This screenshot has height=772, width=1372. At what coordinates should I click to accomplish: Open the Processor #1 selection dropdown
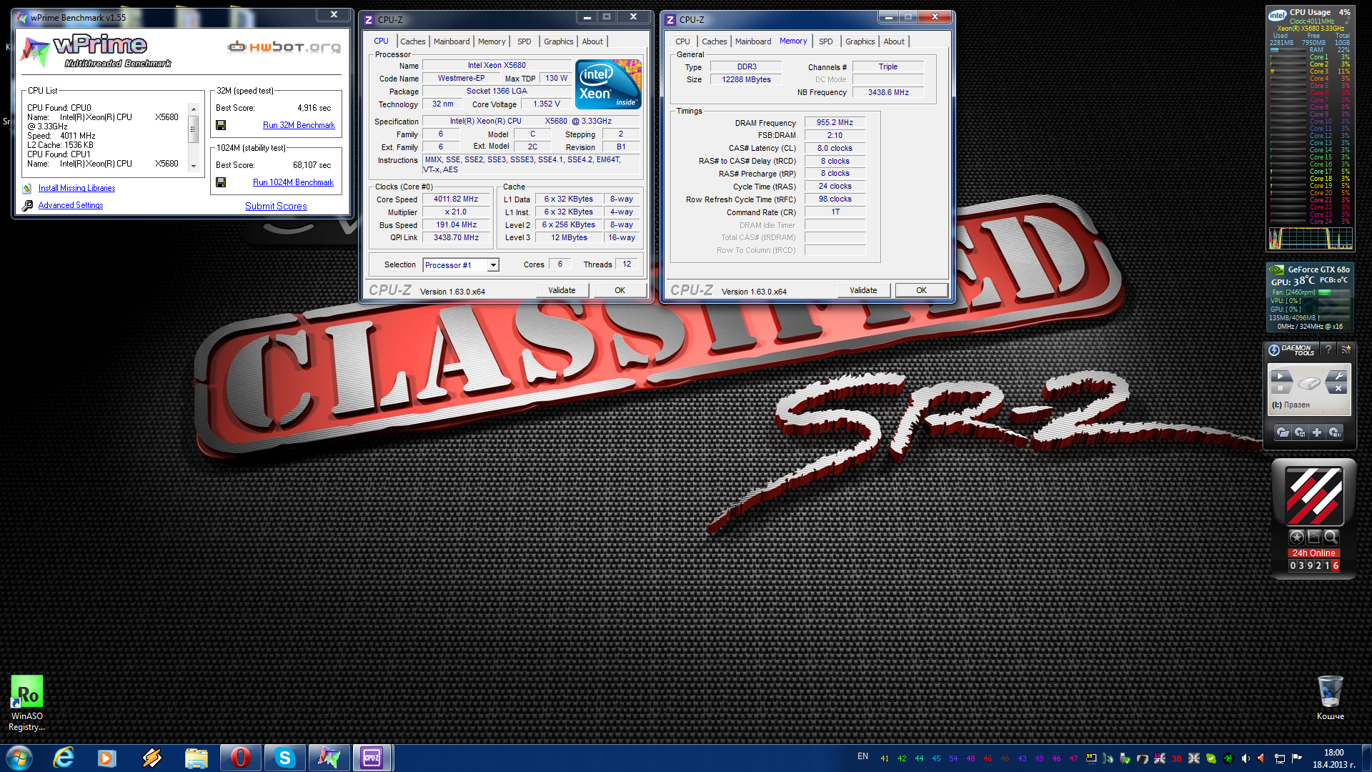coord(493,265)
